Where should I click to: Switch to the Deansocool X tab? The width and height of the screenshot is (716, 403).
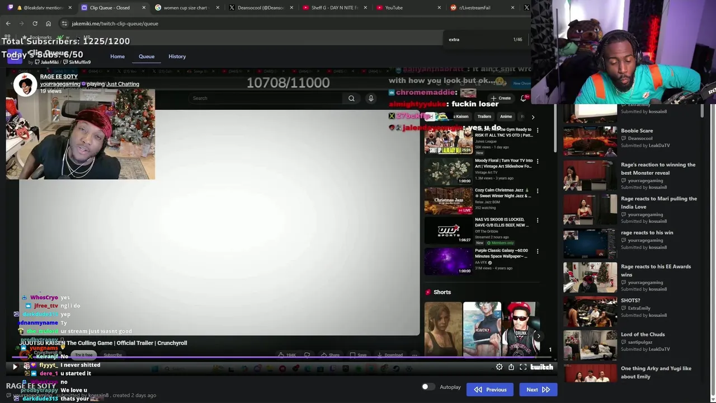click(x=260, y=8)
